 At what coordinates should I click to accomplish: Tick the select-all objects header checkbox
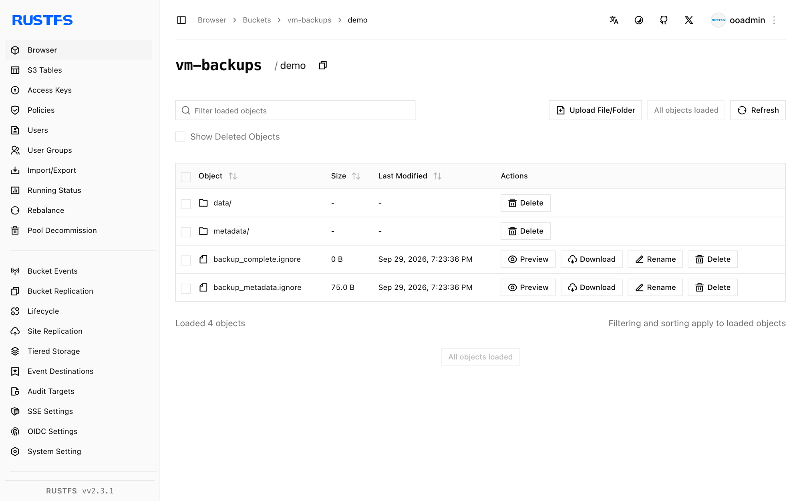(186, 177)
